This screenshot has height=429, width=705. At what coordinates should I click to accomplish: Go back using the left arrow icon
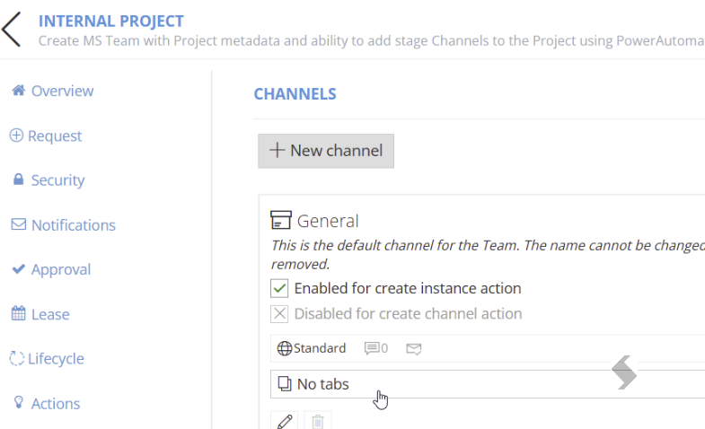click(12, 30)
